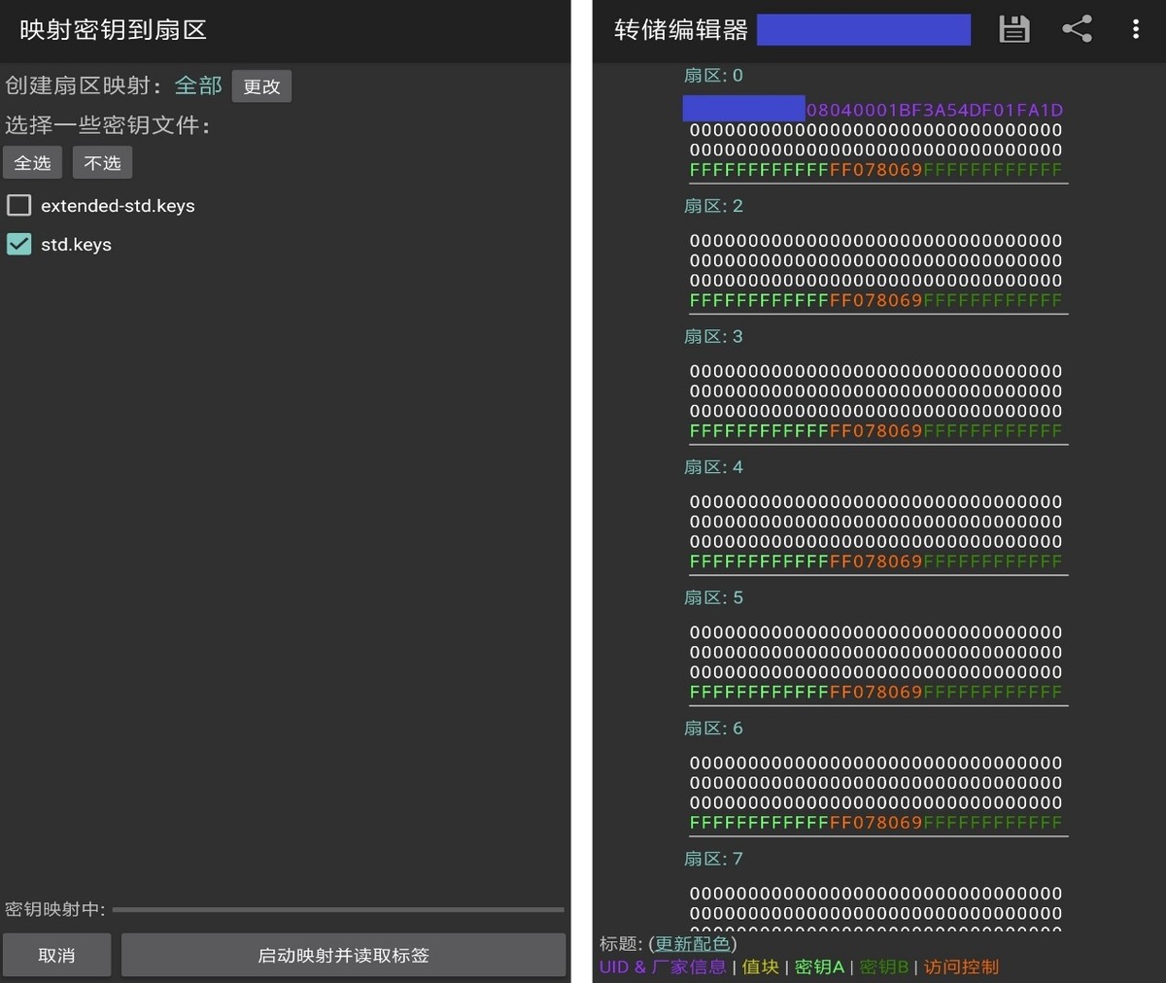Tap 取消 to cancel key mapping
1166x983 pixels.
[56, 955]
